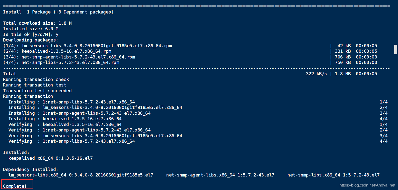Click the 'Verifying : keepalived-1.3.5-16.el7.x86_64' line
Viewport: 398px width, 190px height.
tap(65, 124)
